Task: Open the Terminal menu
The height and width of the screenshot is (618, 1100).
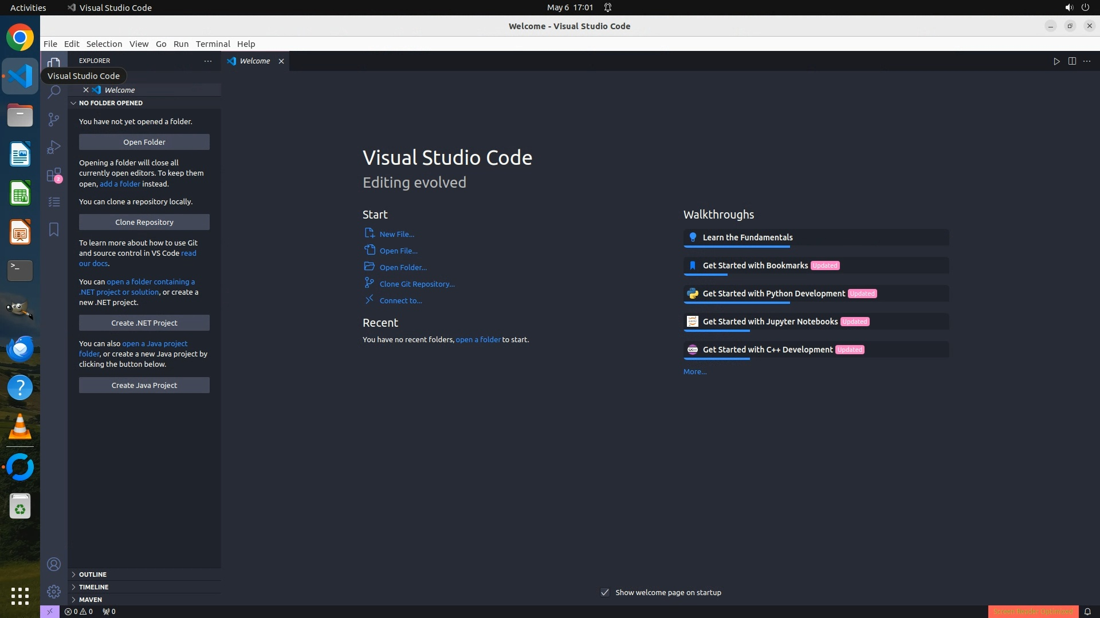Action: coord(213,44)
